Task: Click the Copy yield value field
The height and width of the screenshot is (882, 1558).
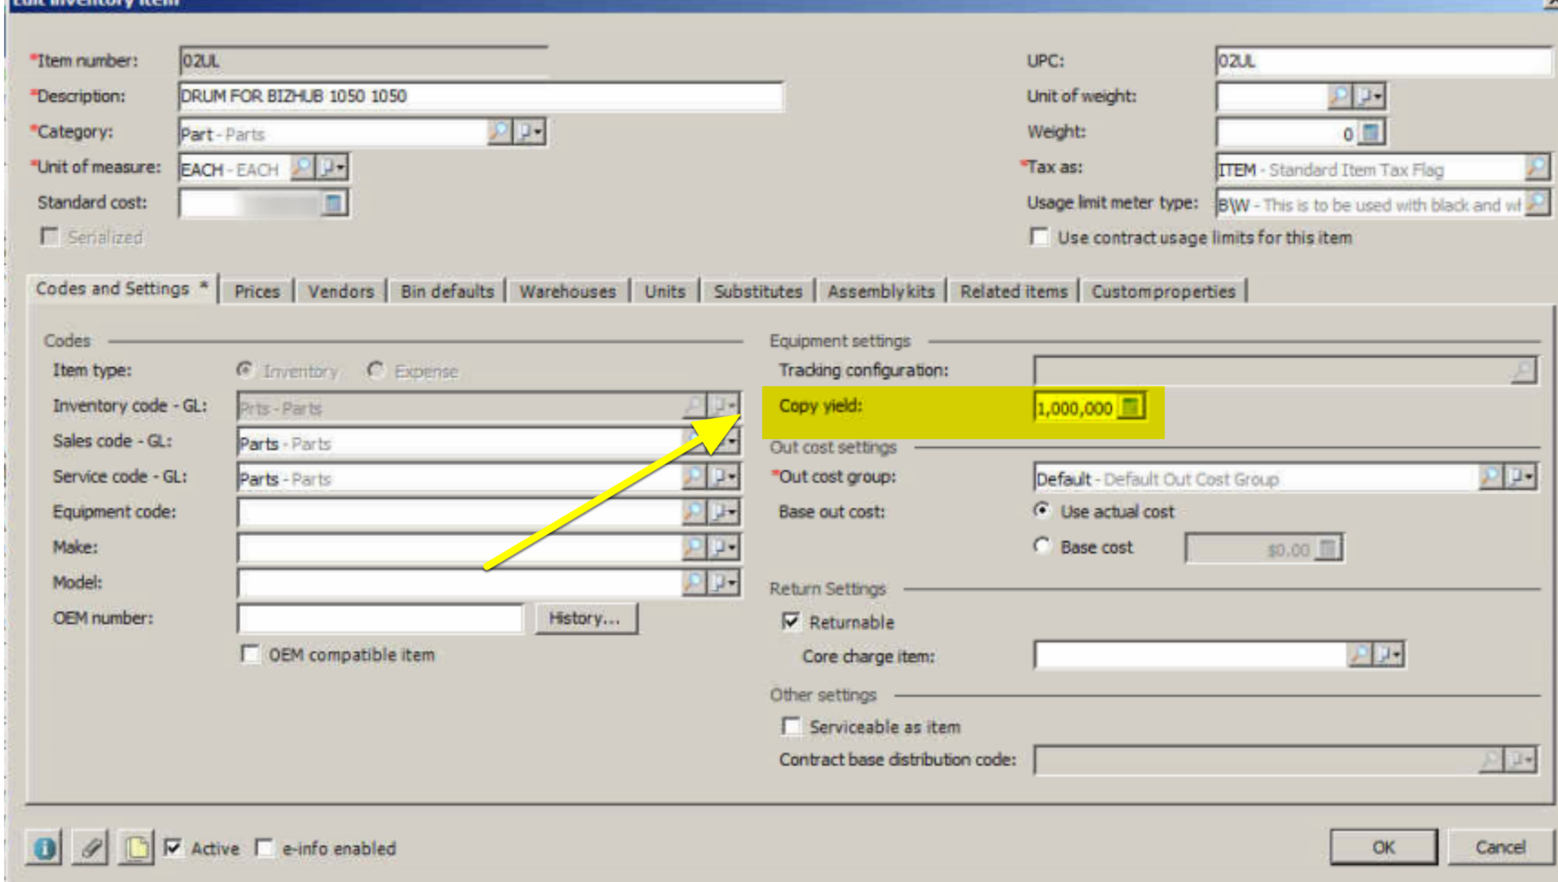Action: (x=1075, y=407)
